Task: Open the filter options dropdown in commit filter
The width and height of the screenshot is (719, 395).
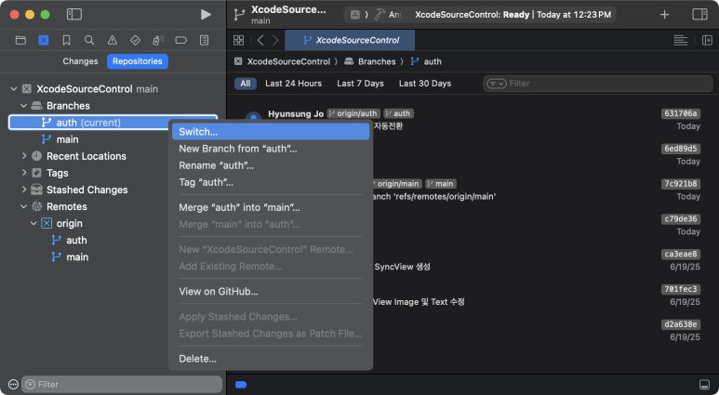Action: click(496, 84)
